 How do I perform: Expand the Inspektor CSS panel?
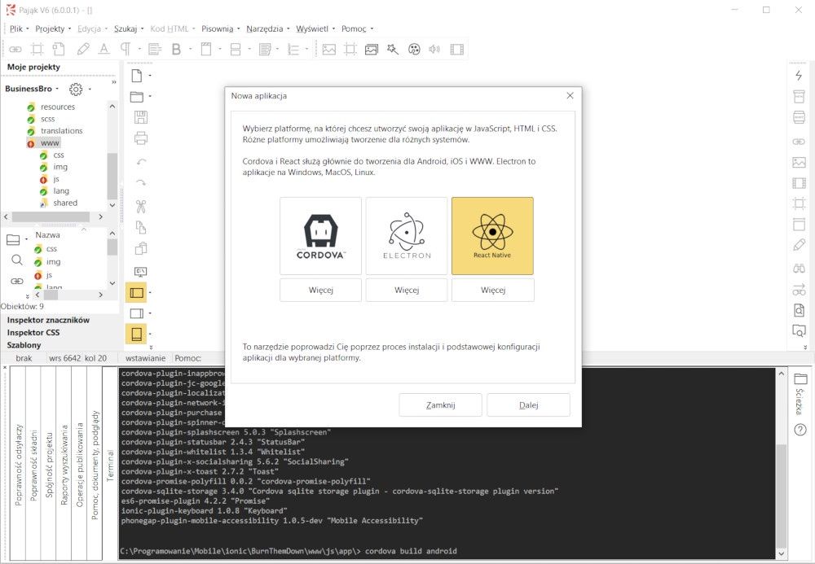click(33, 333)
